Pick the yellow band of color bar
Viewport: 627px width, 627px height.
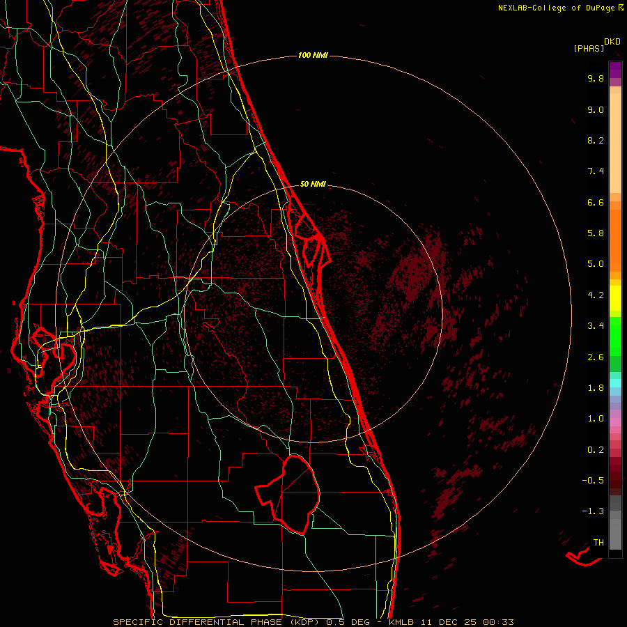[615, 298]
